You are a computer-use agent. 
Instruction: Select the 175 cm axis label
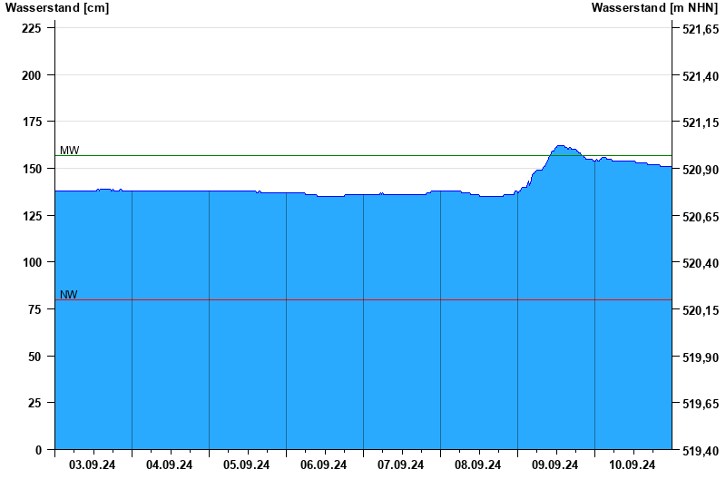32,122
